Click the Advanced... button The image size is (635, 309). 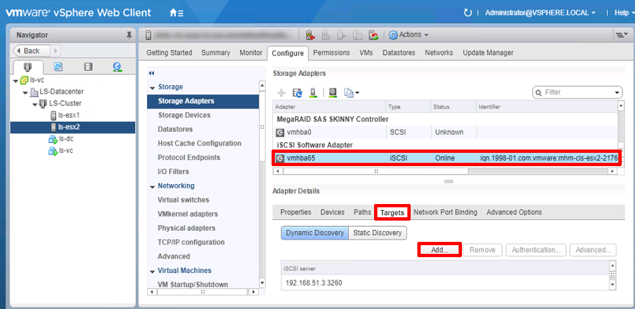[x=593, y=250]
